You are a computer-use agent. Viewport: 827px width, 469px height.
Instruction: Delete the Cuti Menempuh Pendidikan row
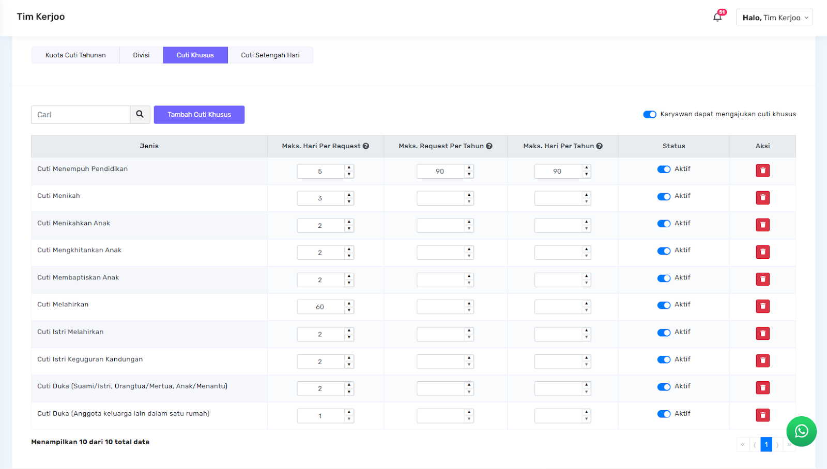click(762, 170)
